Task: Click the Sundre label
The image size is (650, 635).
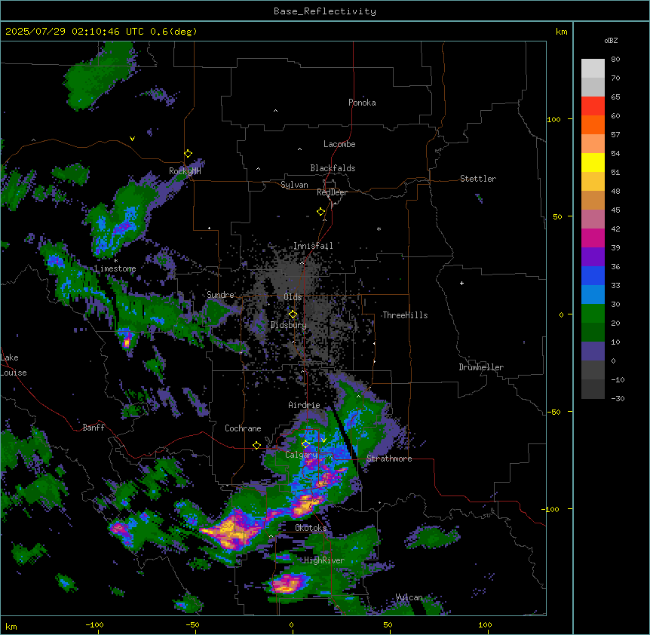Action: [220, 295]
